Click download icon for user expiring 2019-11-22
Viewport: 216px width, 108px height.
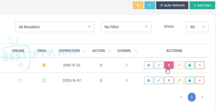[169, 65]
